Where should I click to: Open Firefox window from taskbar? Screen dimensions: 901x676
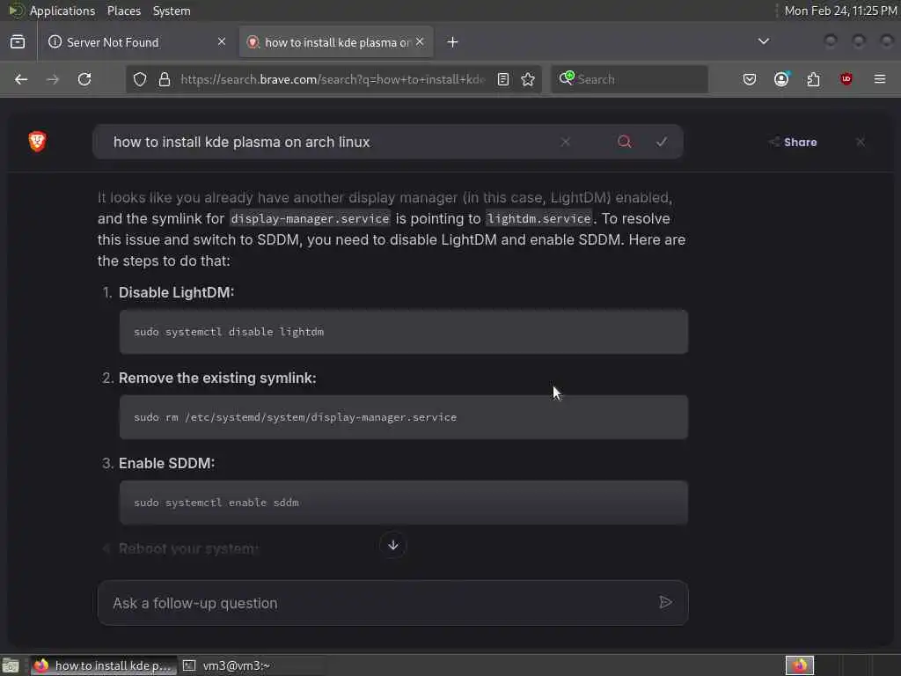[x=103, y=665]
